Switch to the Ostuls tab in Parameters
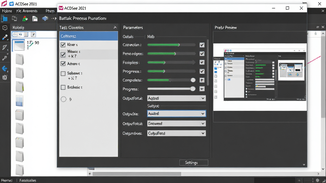Screen dimensions: 326x183 click(128, 37)
